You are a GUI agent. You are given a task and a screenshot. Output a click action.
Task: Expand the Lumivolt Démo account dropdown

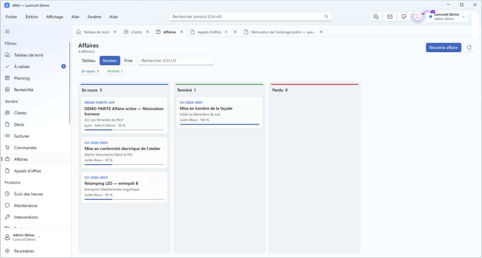[x=447, y=17]
